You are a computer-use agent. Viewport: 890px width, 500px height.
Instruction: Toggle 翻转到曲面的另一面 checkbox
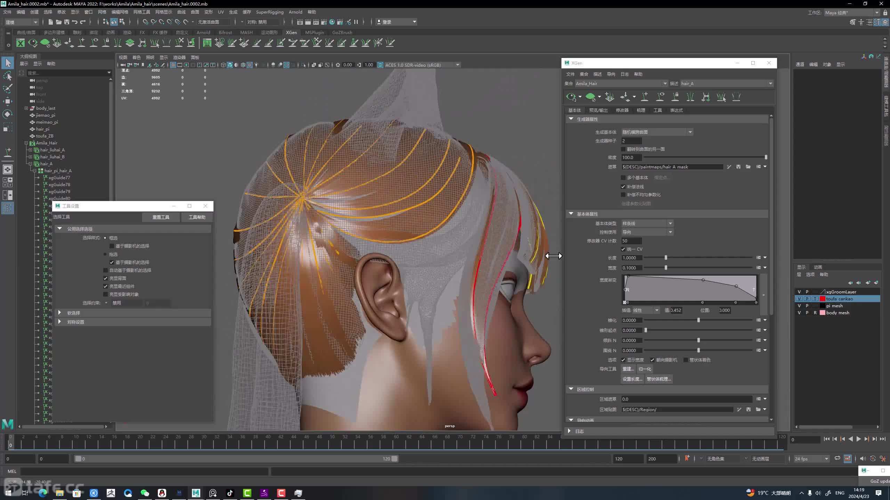click(623, 149)
